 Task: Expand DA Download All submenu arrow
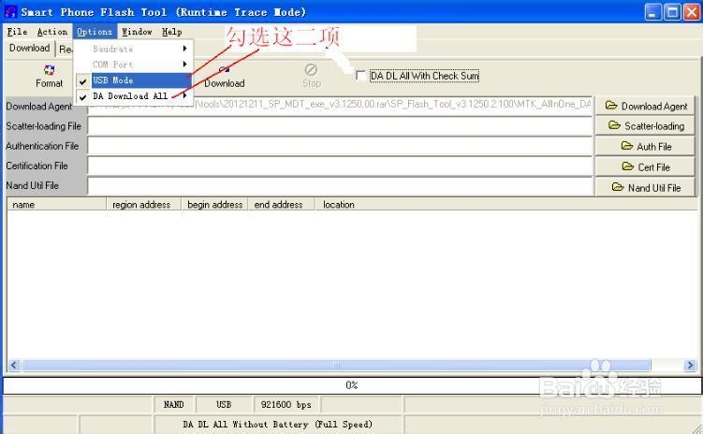[x=184, y=95]
